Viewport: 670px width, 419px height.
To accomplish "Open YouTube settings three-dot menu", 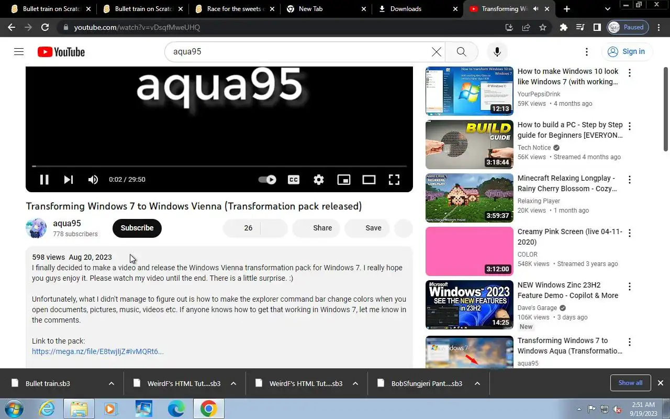I will 587,51.
